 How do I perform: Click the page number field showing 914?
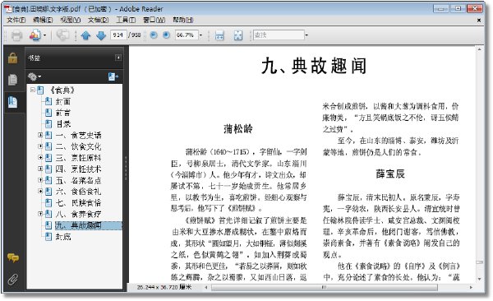(118, 35)
